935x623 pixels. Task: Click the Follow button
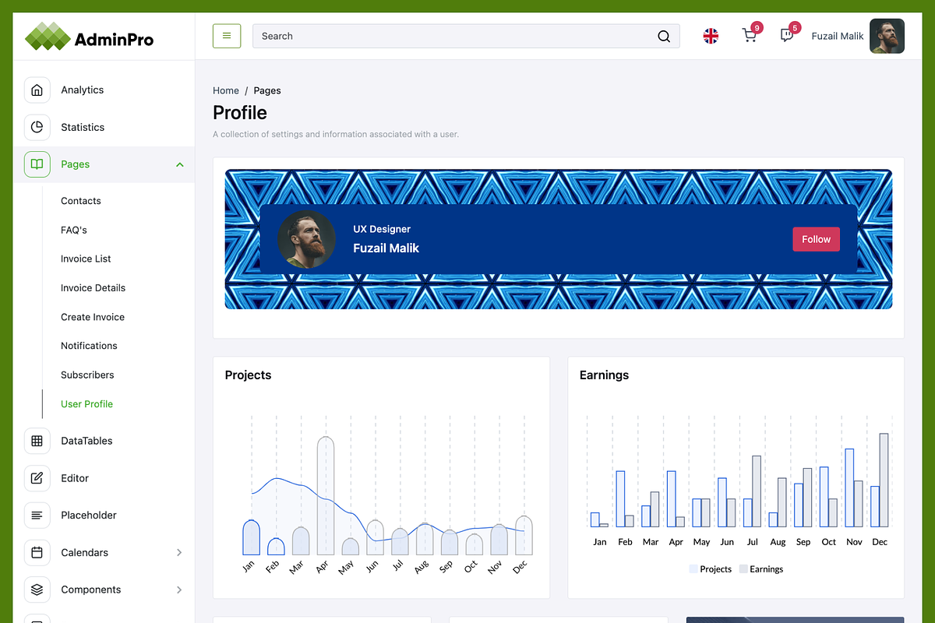[816, 239]
